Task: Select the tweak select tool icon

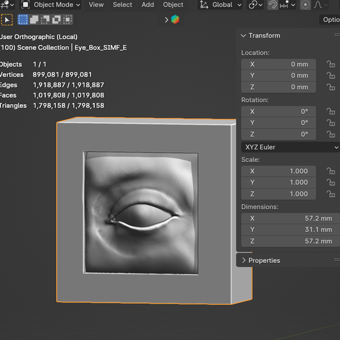Action: (x=7, y=20)
